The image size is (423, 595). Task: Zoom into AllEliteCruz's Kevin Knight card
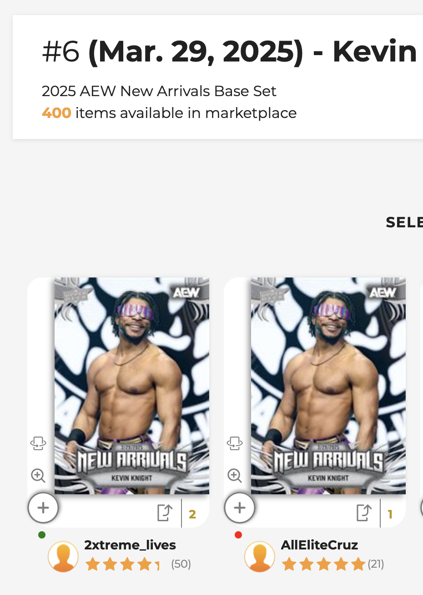coord(235,476)
